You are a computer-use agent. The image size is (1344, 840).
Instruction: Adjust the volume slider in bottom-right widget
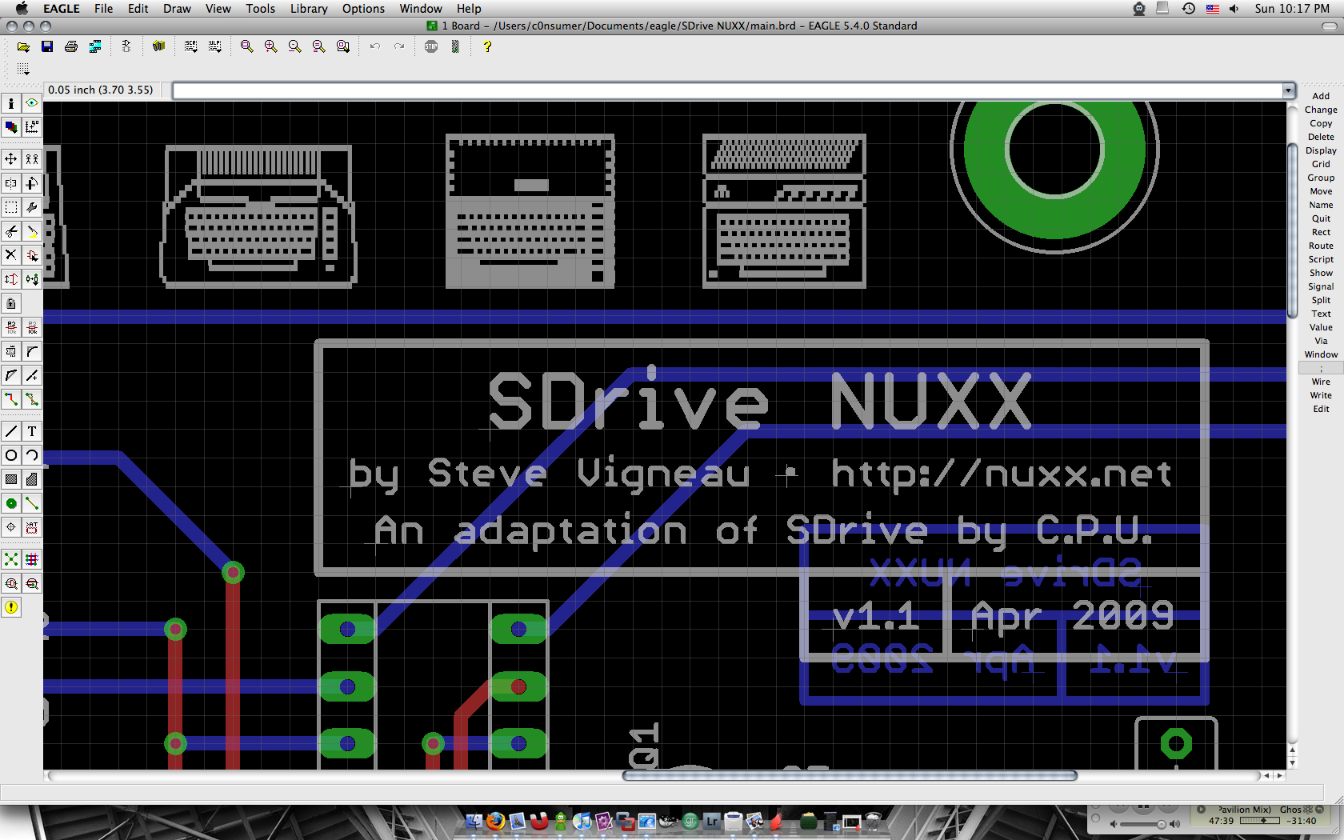1143,824
